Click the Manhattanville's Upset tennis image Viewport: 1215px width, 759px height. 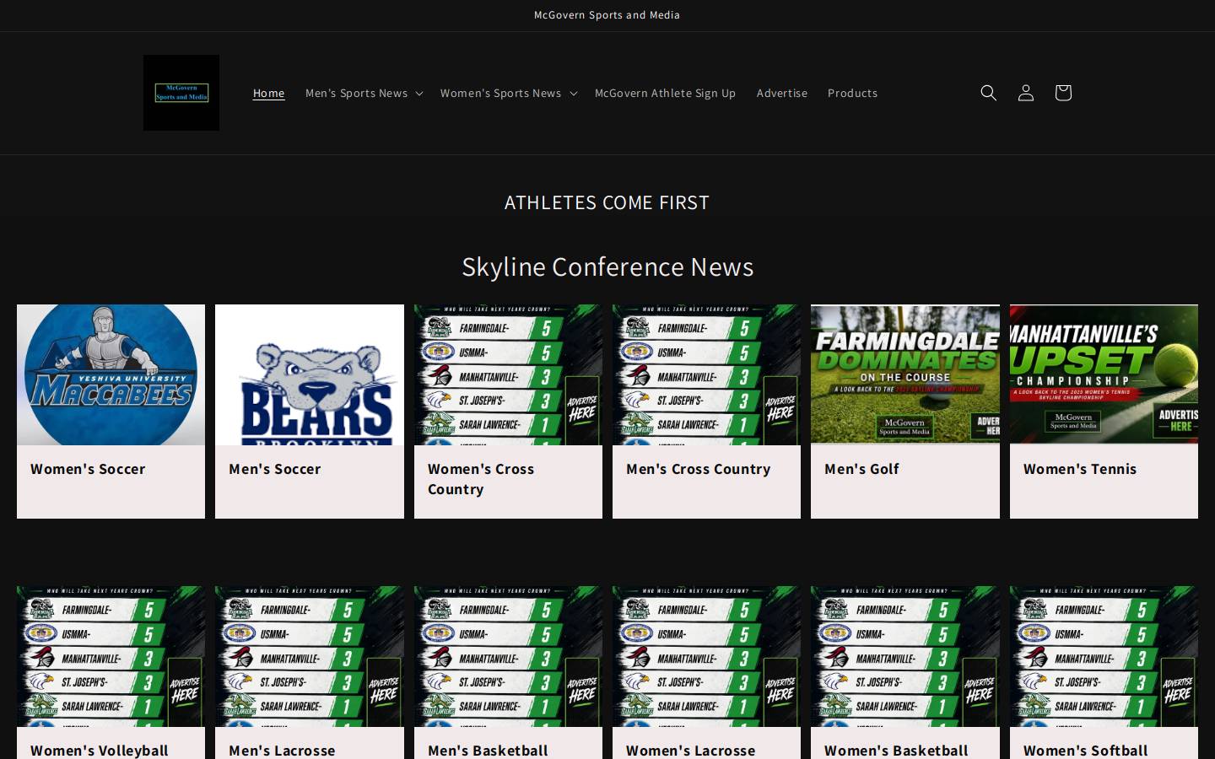coord(1104,374)
